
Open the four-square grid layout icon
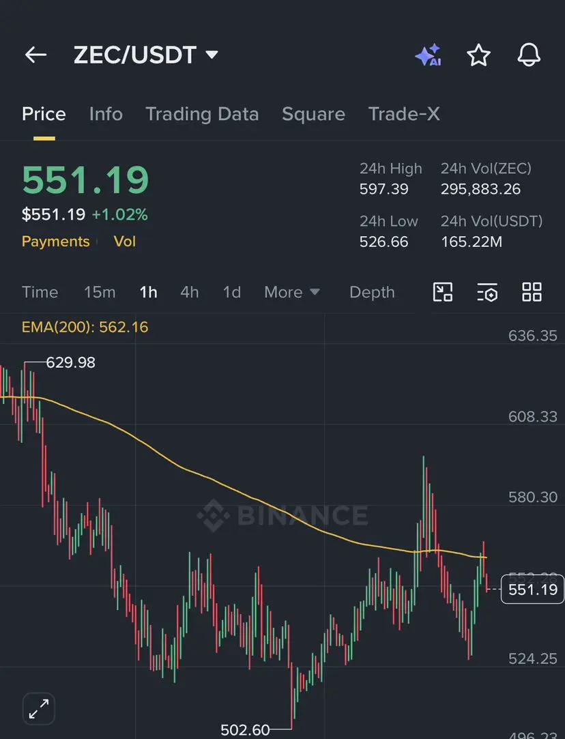click(532, 292)
